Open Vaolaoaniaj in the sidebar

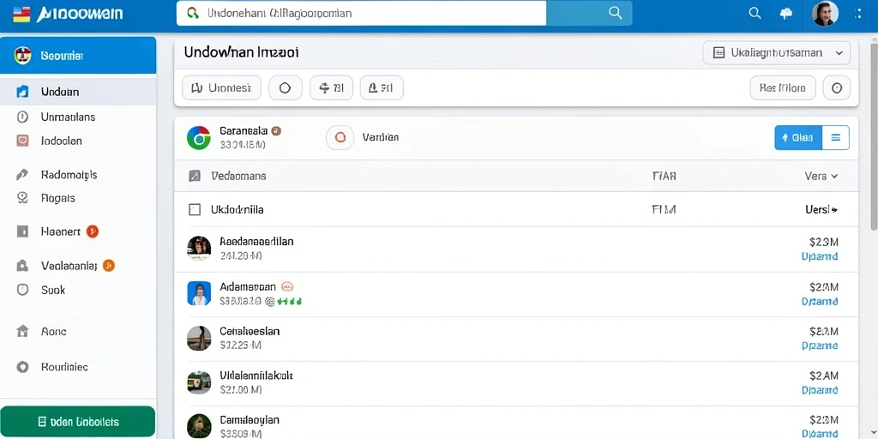click(69, 266)
